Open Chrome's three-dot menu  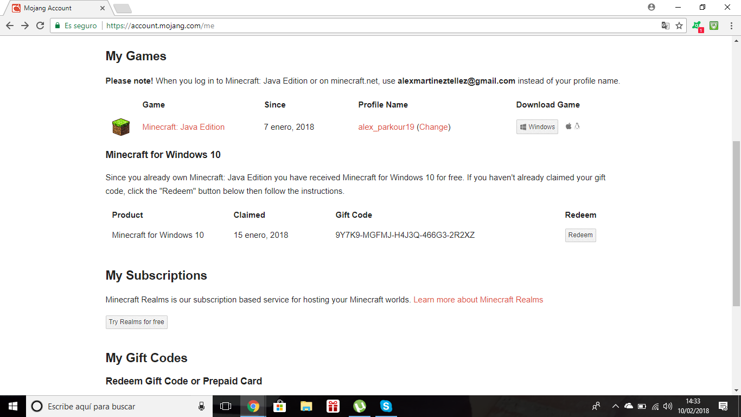tap(730, 26)
